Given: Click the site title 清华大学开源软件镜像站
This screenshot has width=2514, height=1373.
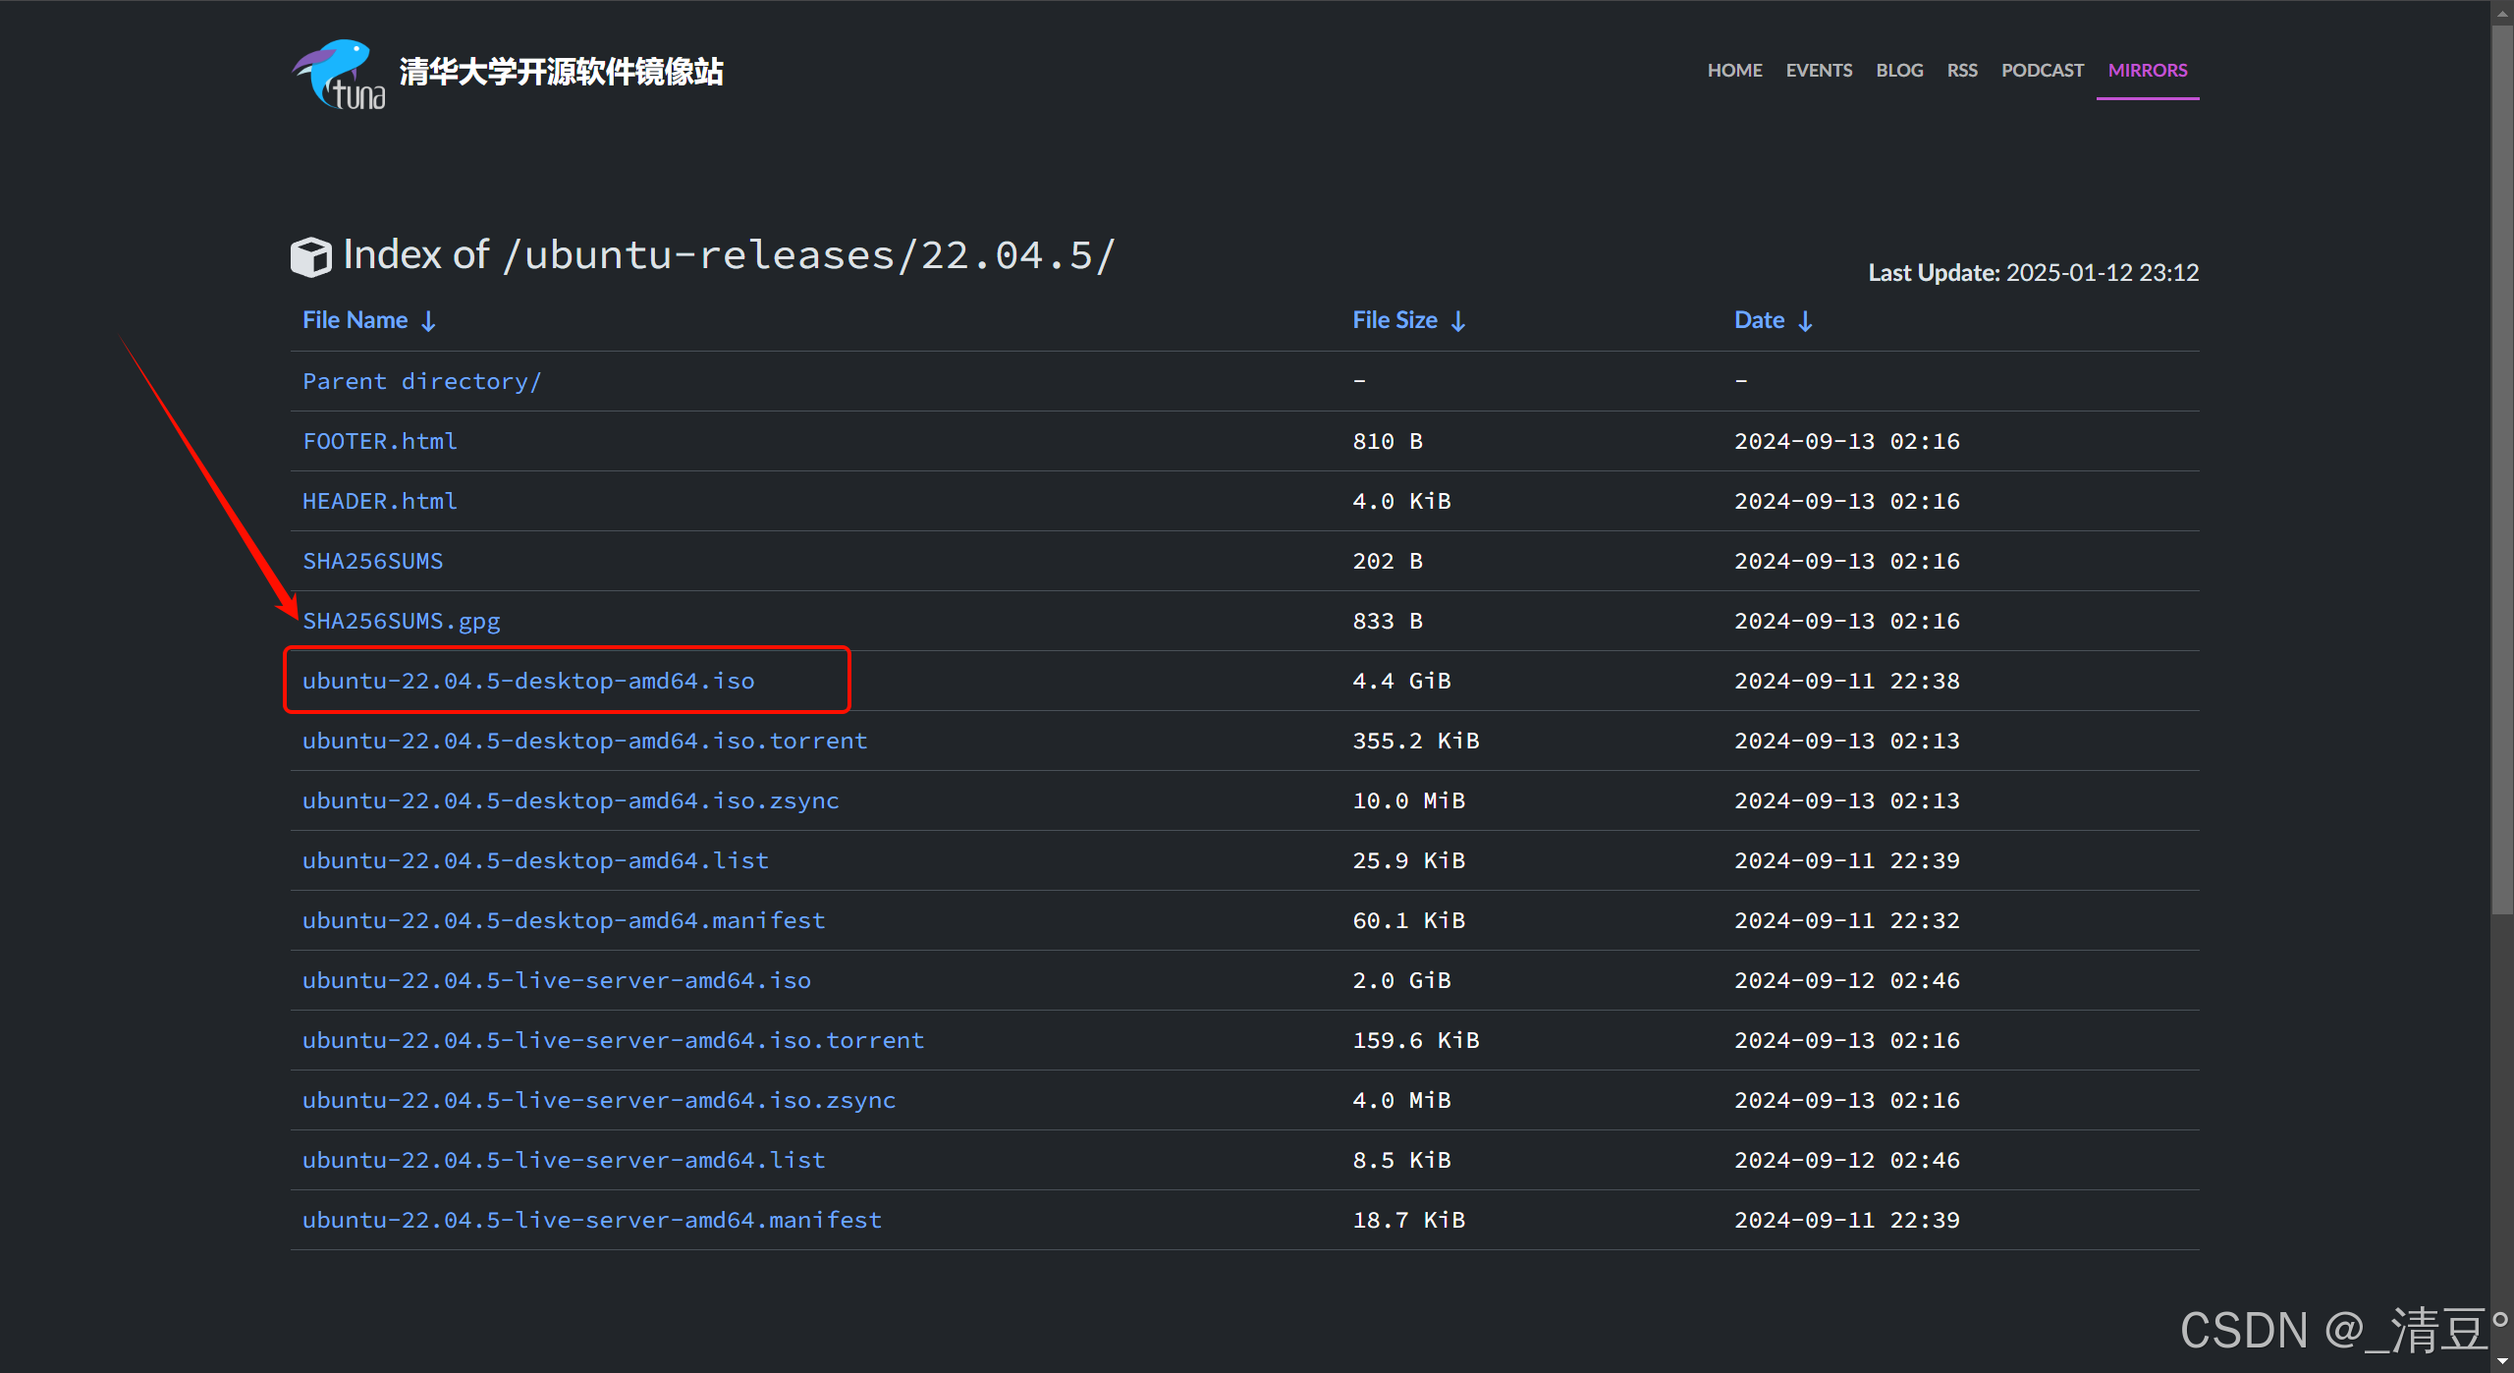Looking at the screenshot, I should coord(561,72).
